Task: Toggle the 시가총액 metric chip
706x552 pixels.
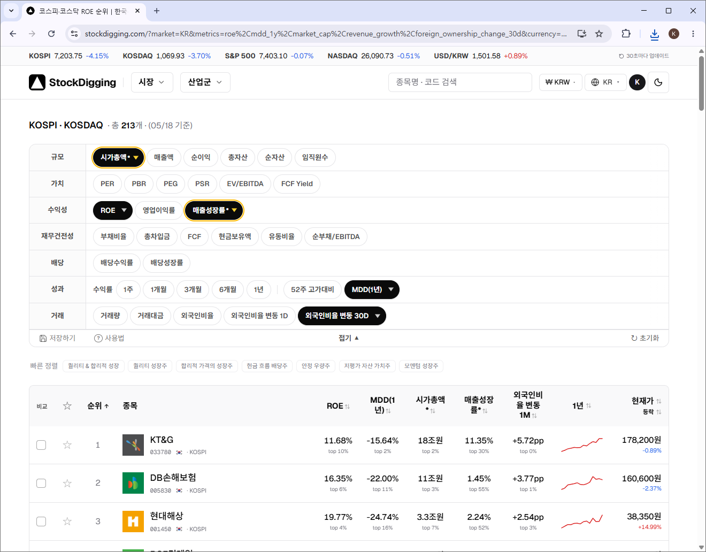Action: pyautogui.click(x=118, y=157)
